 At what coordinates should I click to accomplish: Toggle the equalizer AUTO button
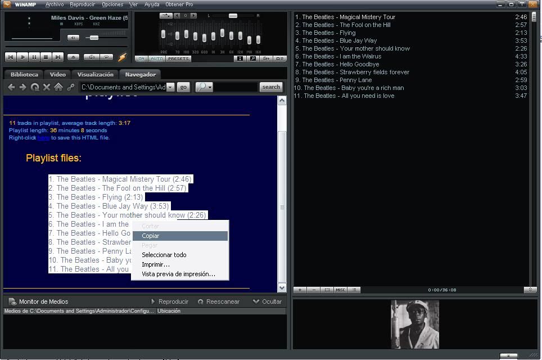pyautogui.click(x=156, y=58)
